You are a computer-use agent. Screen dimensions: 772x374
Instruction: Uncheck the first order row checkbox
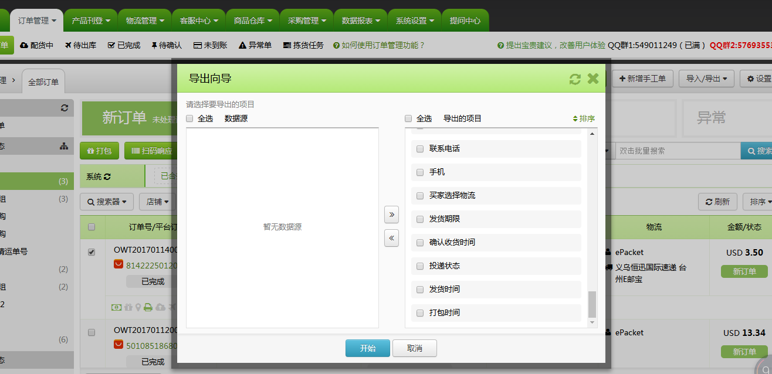point(92,252)
